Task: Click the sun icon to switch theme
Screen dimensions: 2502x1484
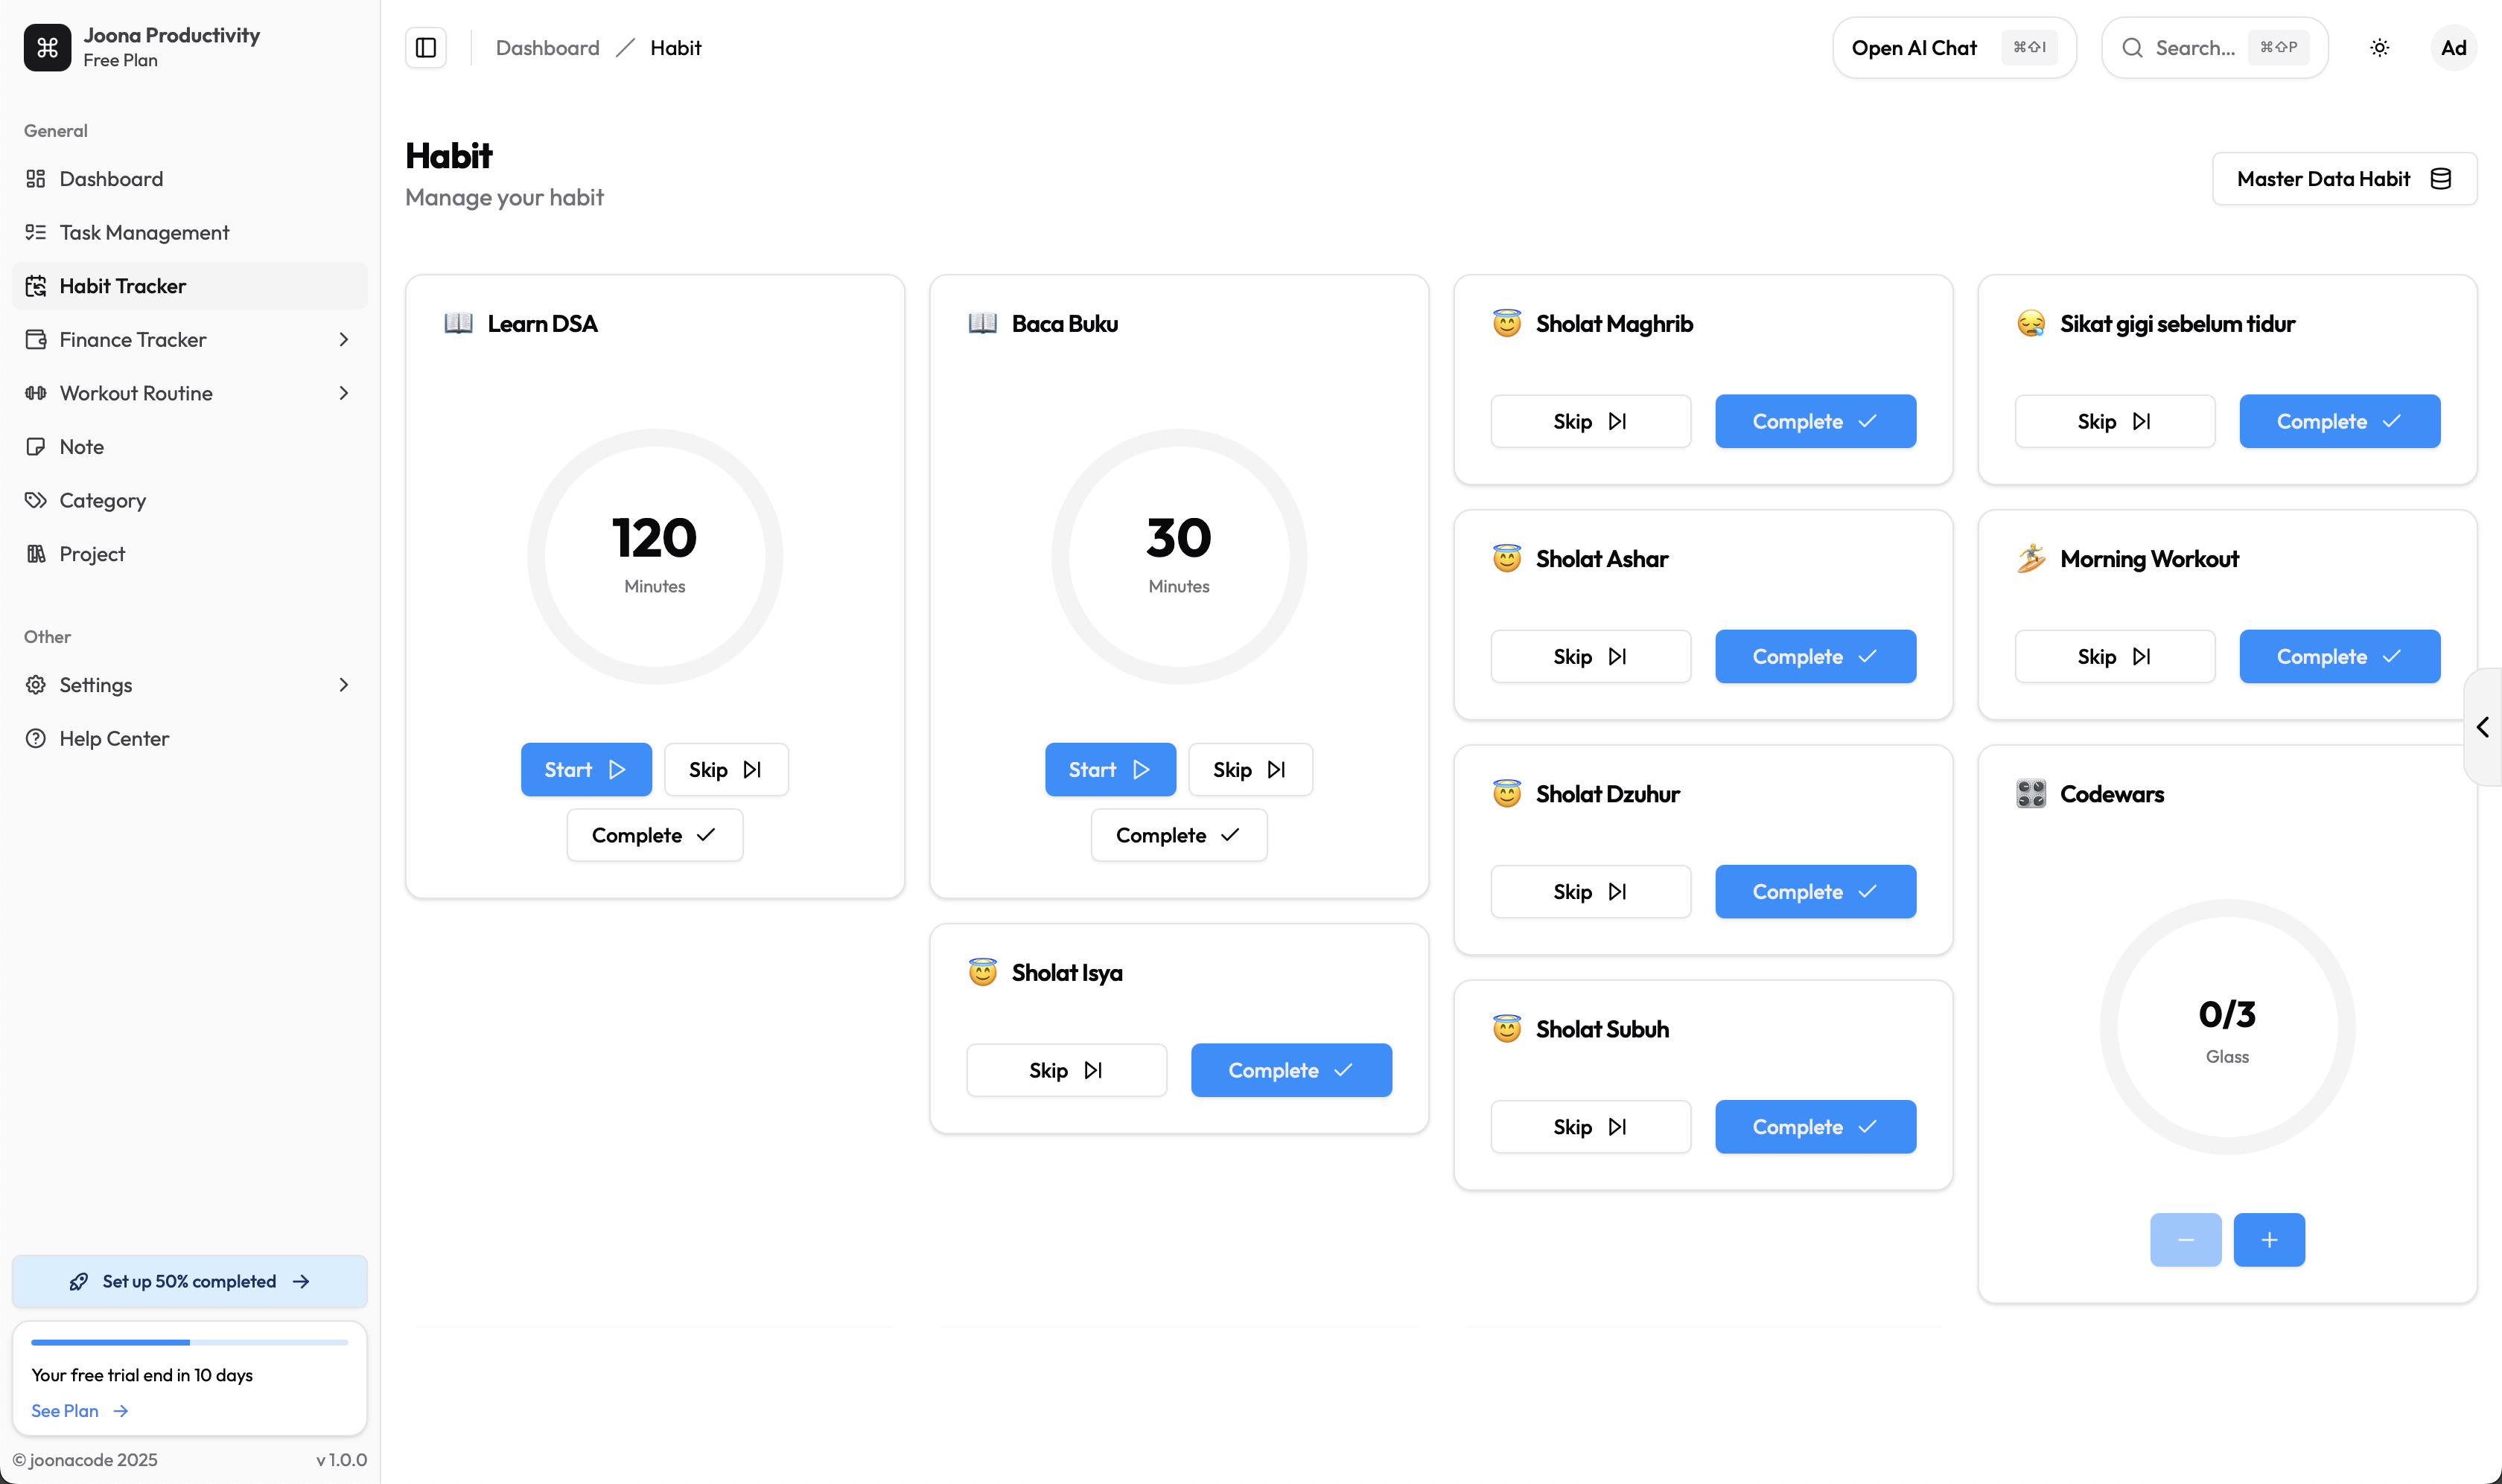Action: coord(2380,47)
